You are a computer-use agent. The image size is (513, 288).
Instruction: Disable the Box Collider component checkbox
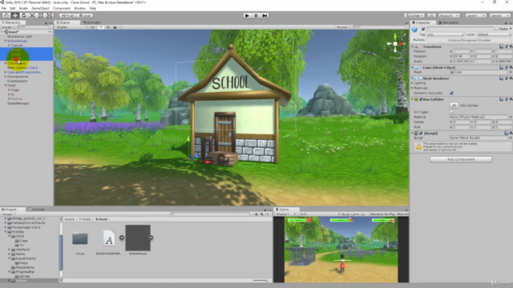click(x=421, y=99)
